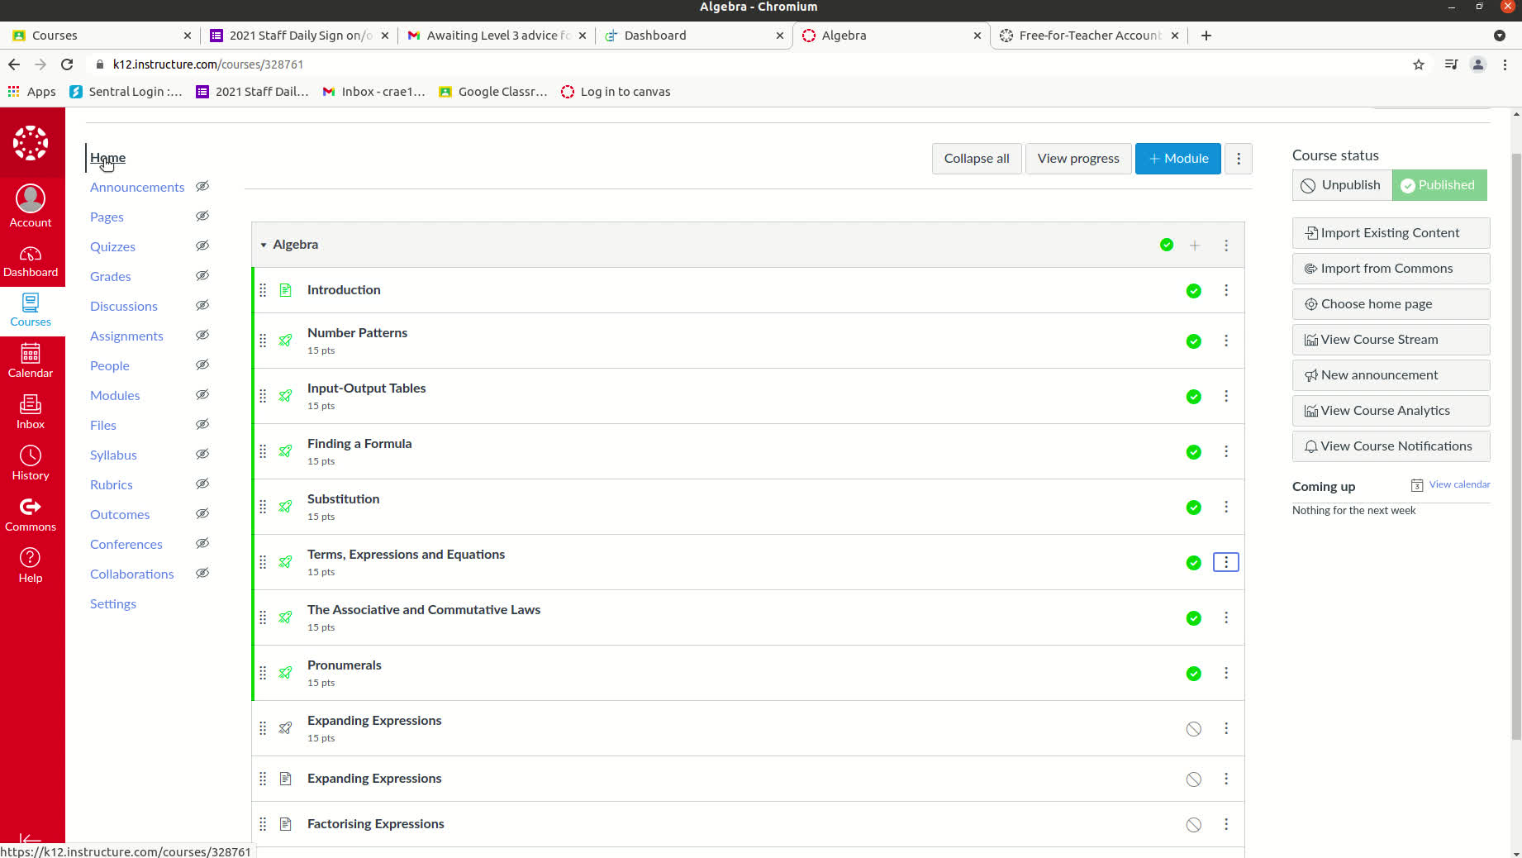1522x858 pixels.
Task: Click the rocket icon for Expanding Expressions assignment
Action: (285, 728)
